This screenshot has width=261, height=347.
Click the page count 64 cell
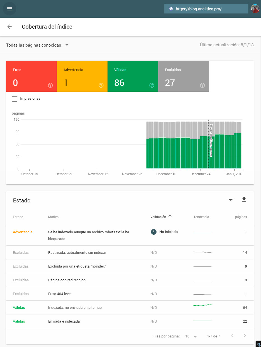[x=245, y=307]
